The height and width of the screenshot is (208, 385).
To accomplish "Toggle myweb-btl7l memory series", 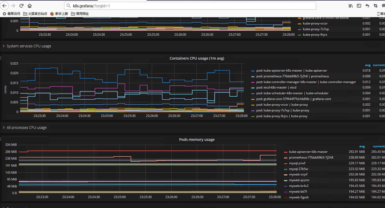I will (x=298, y=192).
